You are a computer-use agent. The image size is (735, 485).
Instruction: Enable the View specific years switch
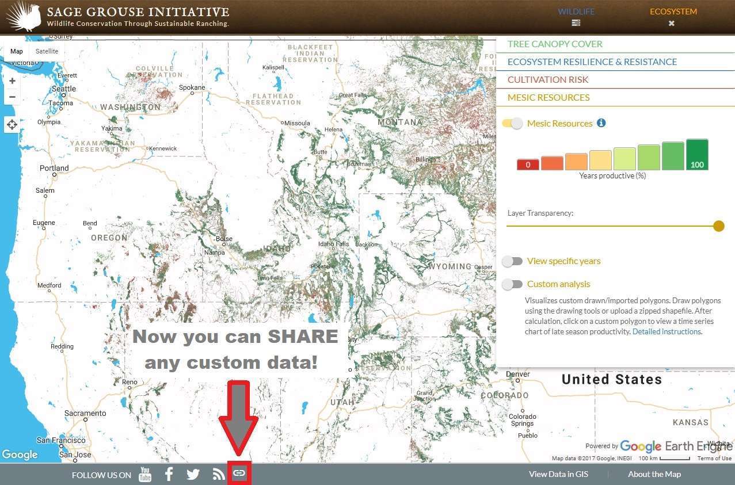click(512, 261)
